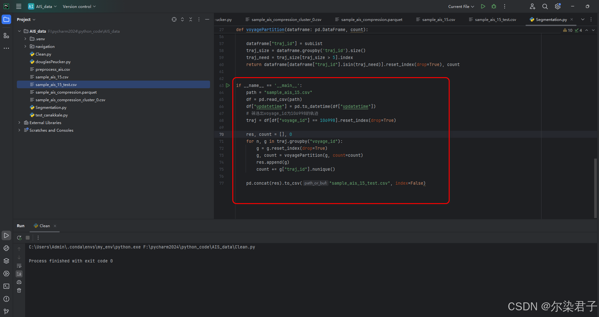Rerun the Clean configuration
The height and width of the screenshot is (317, 599).
pyautogui.click(x=19, y=238)
